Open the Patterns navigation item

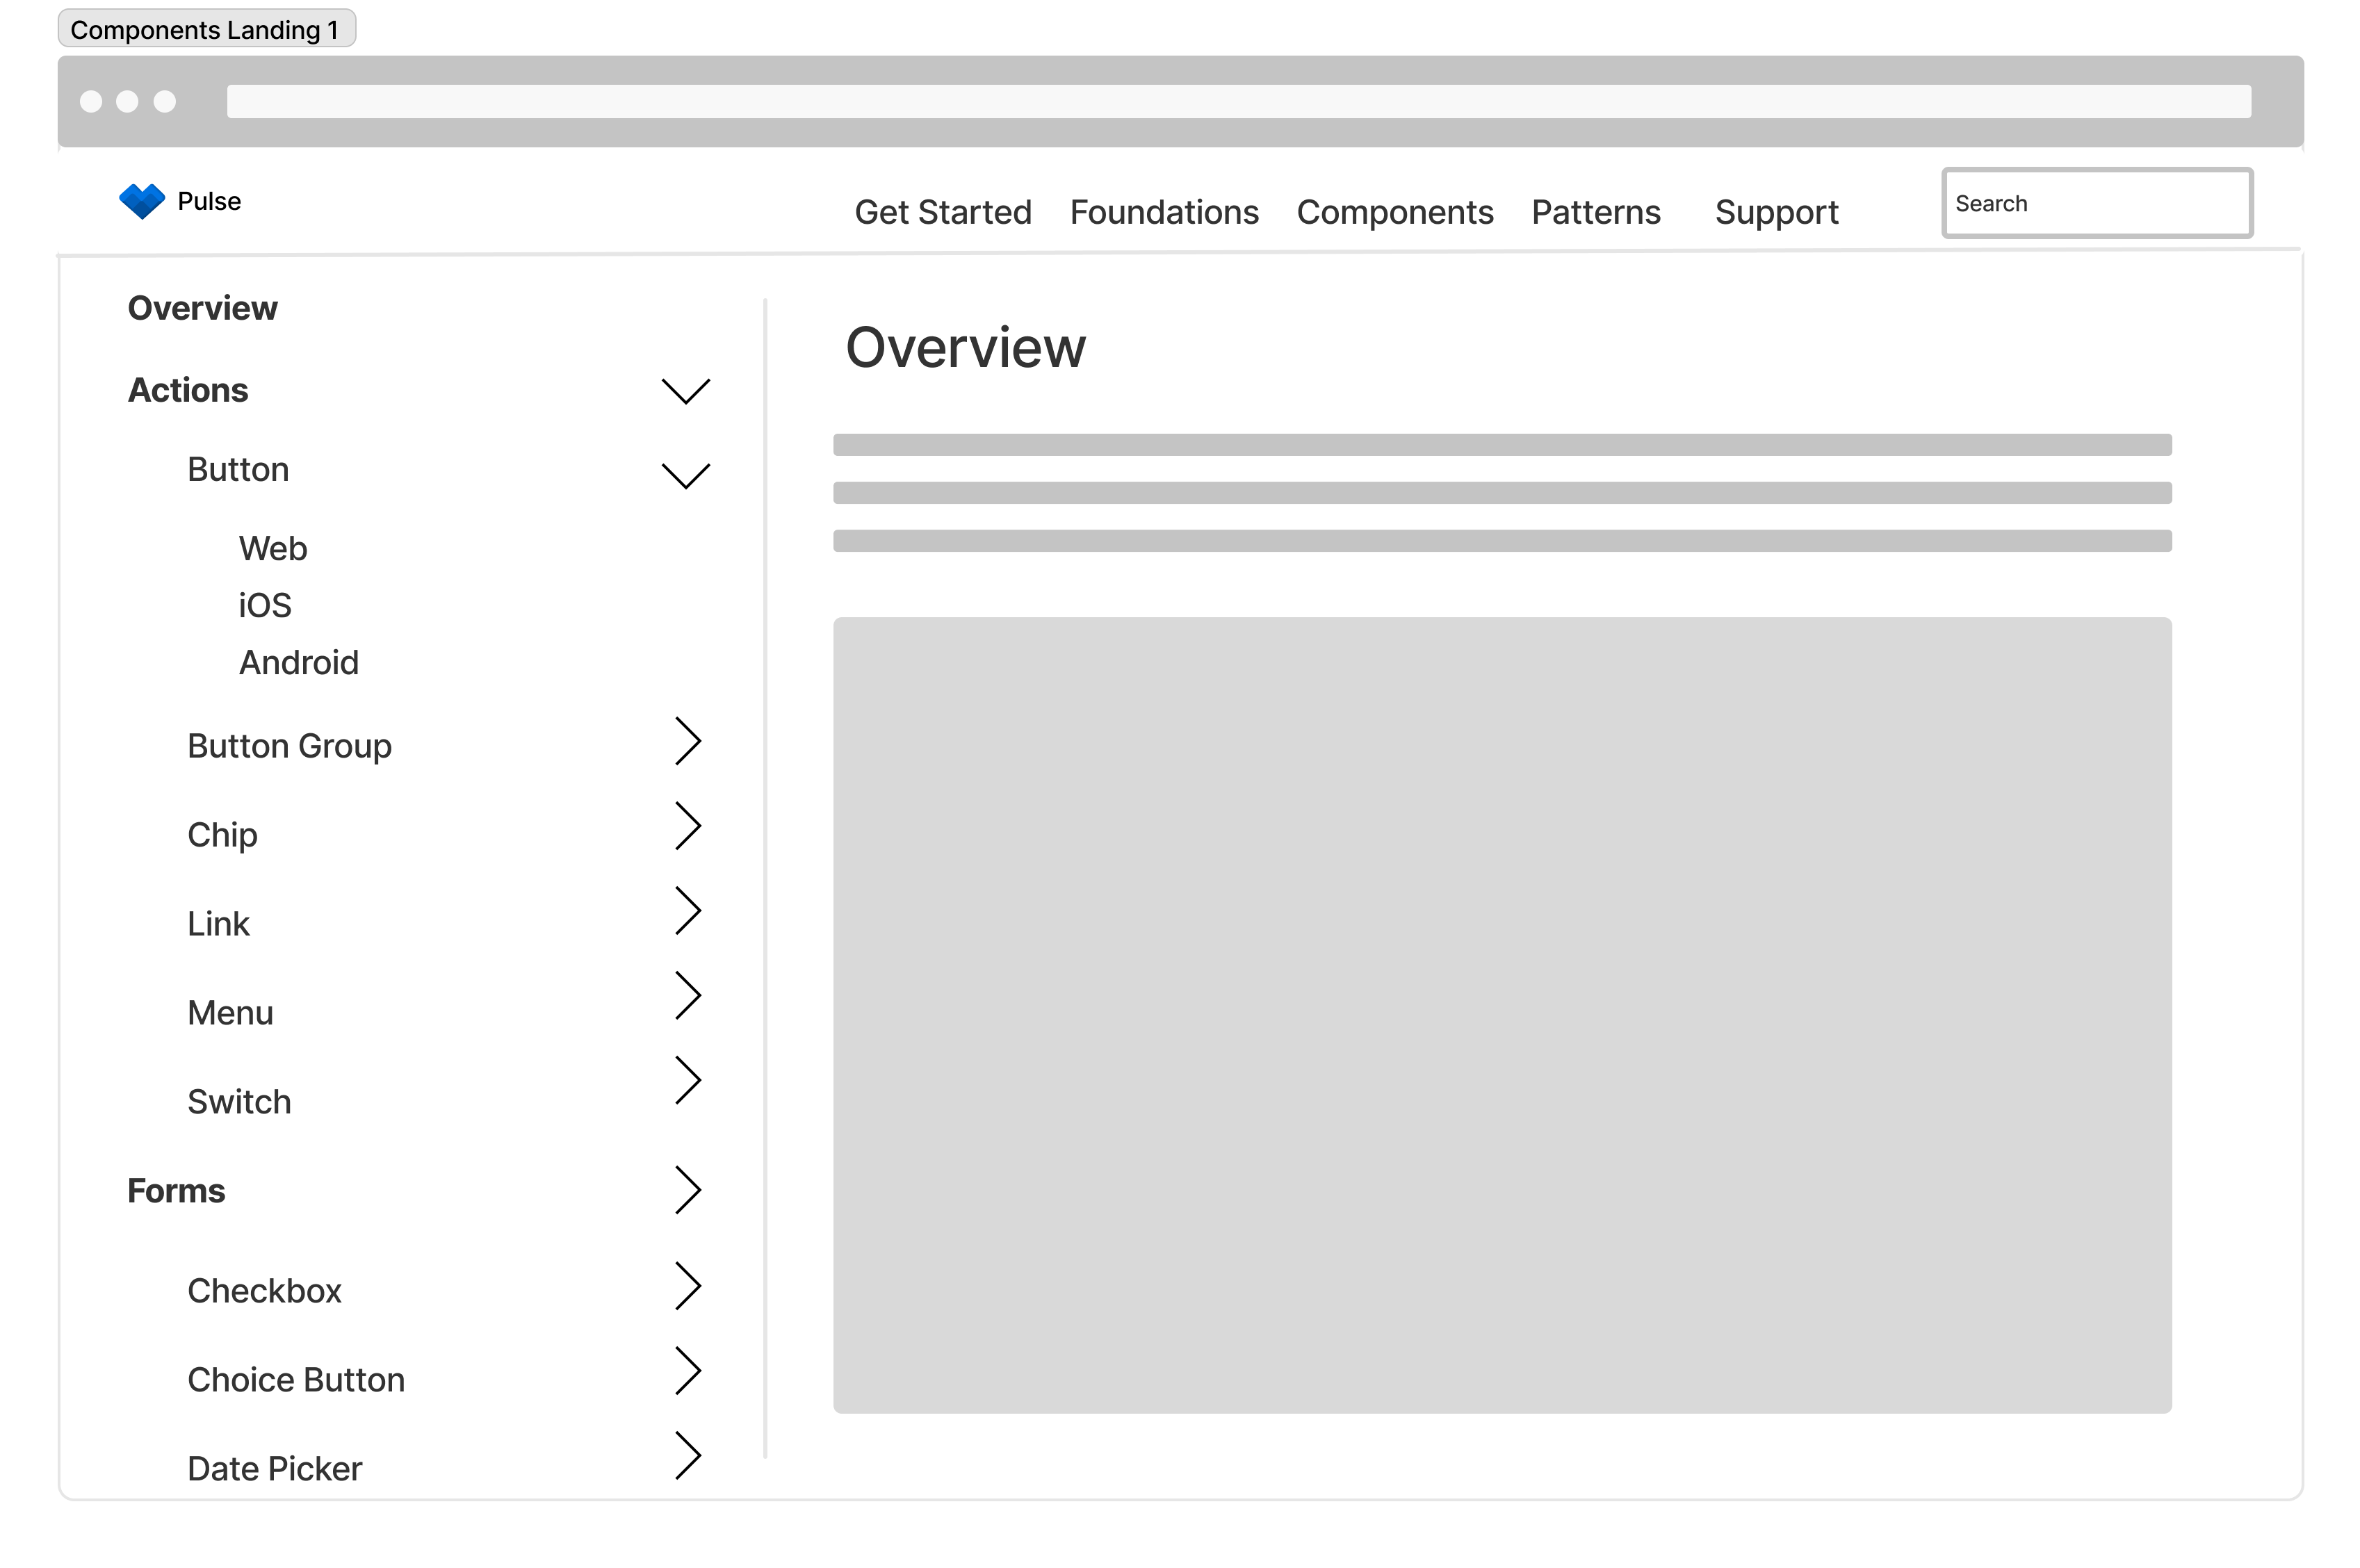(x=1595, y=212)
